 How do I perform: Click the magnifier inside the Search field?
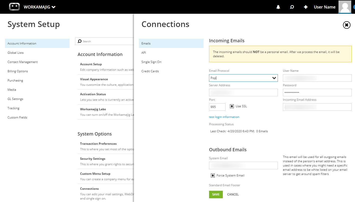pyautogui.click(x=80, y=41)
